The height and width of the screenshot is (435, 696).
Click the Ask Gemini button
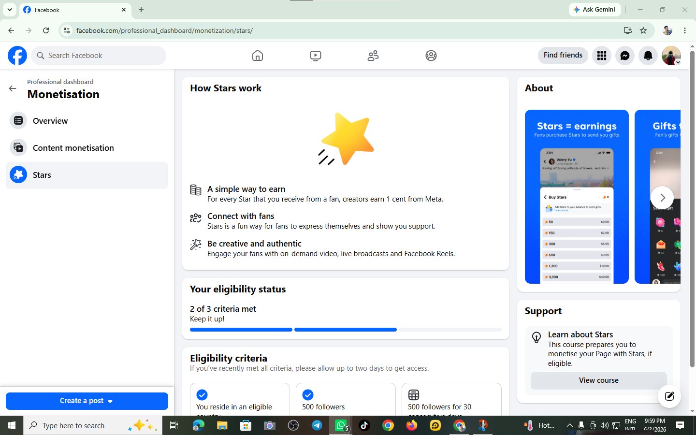click(x=594, y=10)
